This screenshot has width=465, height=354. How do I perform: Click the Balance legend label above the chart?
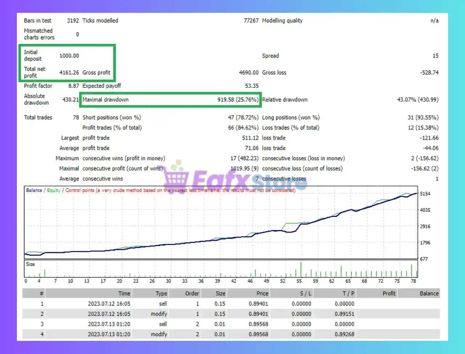[x=34, y=190]
